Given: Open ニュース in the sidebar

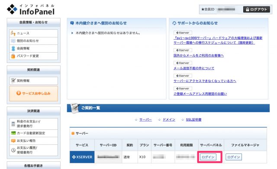Looking at the screenshot, I should [34, 33].
